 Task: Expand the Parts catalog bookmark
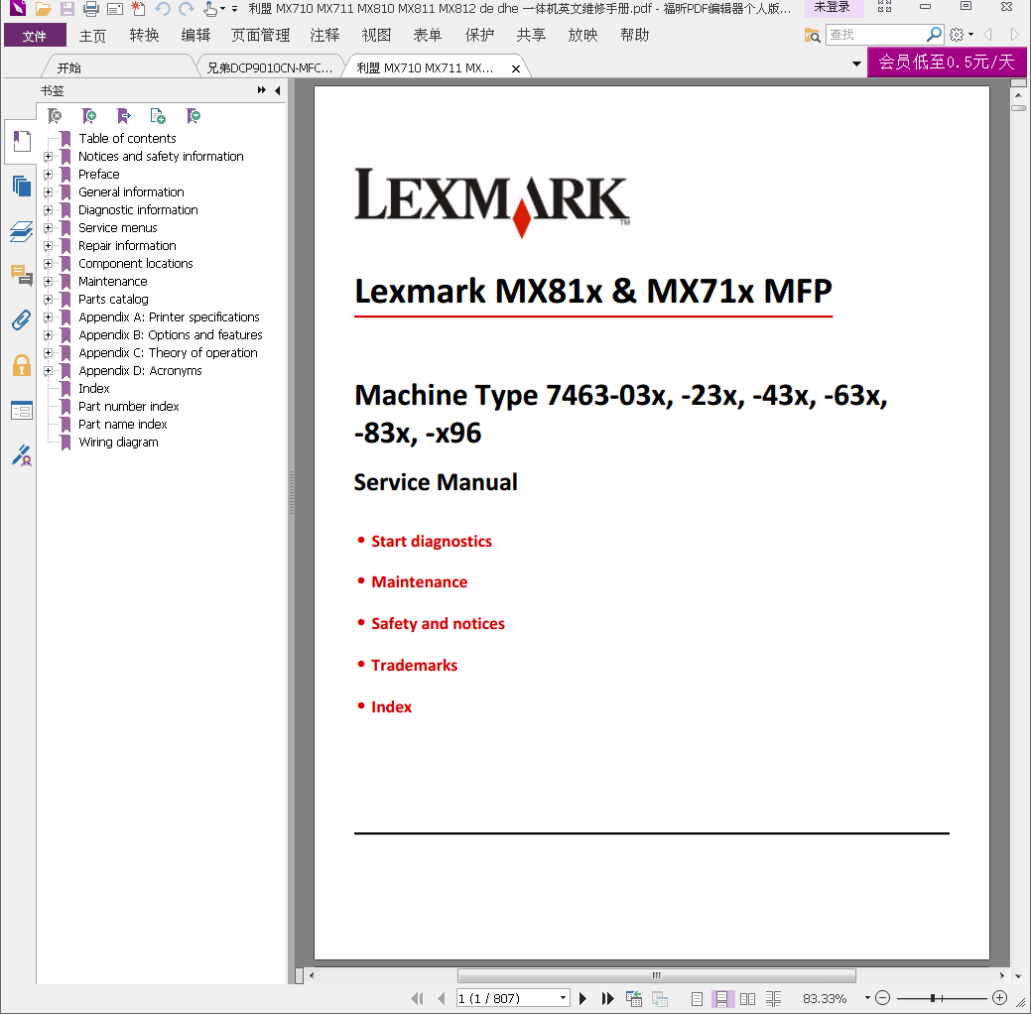pos(48,300)
